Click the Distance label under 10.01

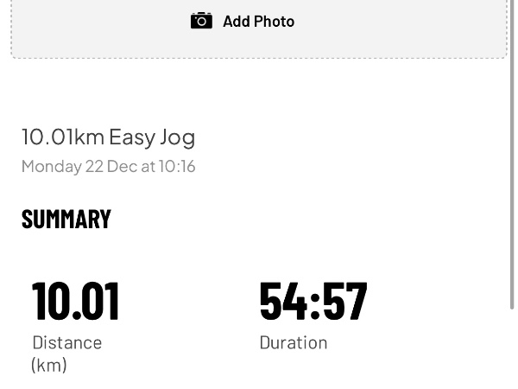(66, 342)
